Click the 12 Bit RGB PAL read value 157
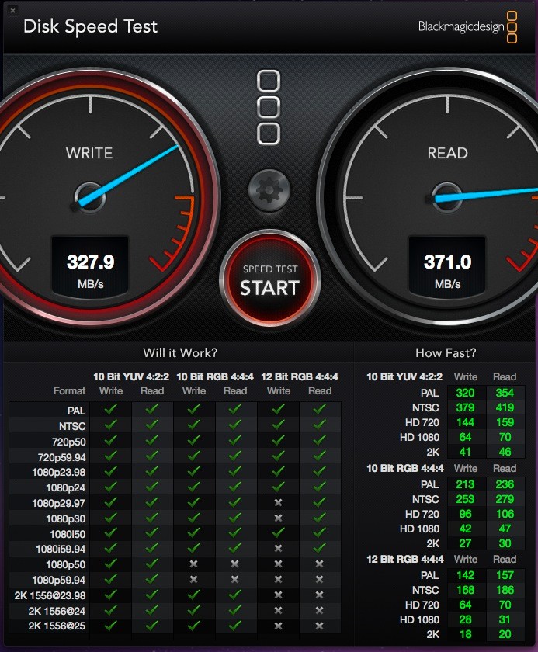 click(x=505, y=575)
